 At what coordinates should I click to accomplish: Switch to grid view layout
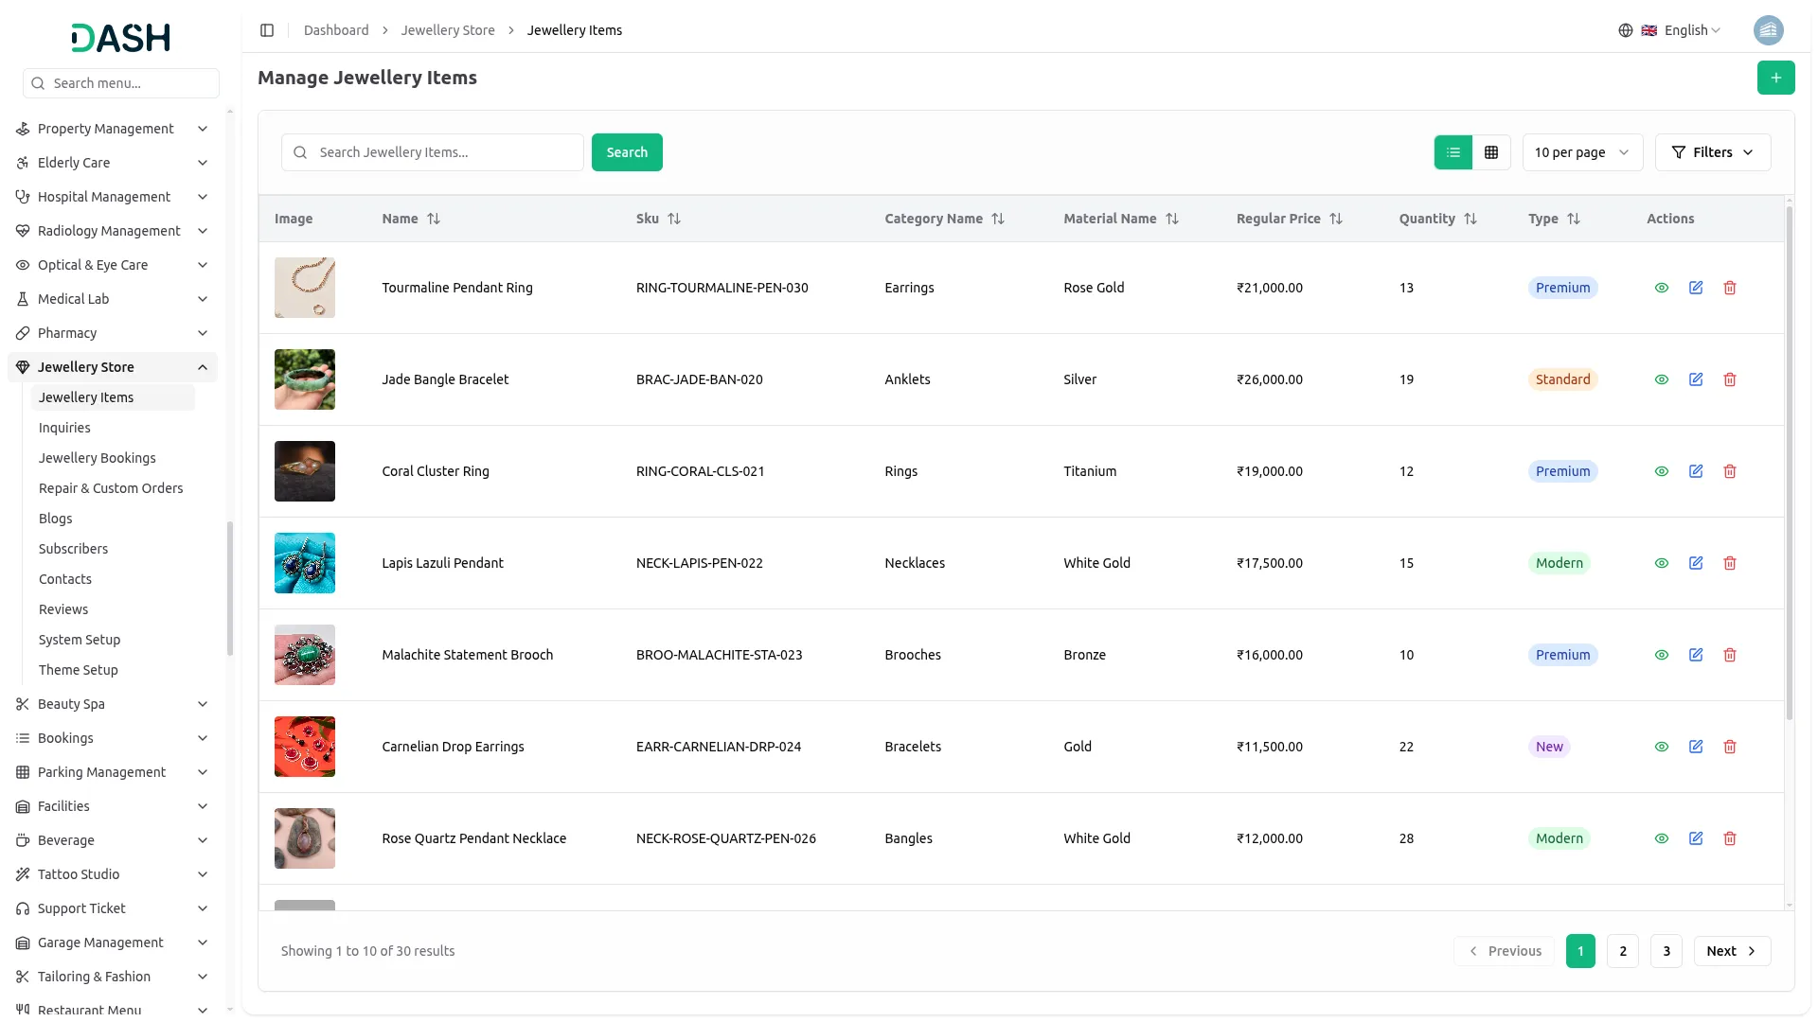point(1491,152)
